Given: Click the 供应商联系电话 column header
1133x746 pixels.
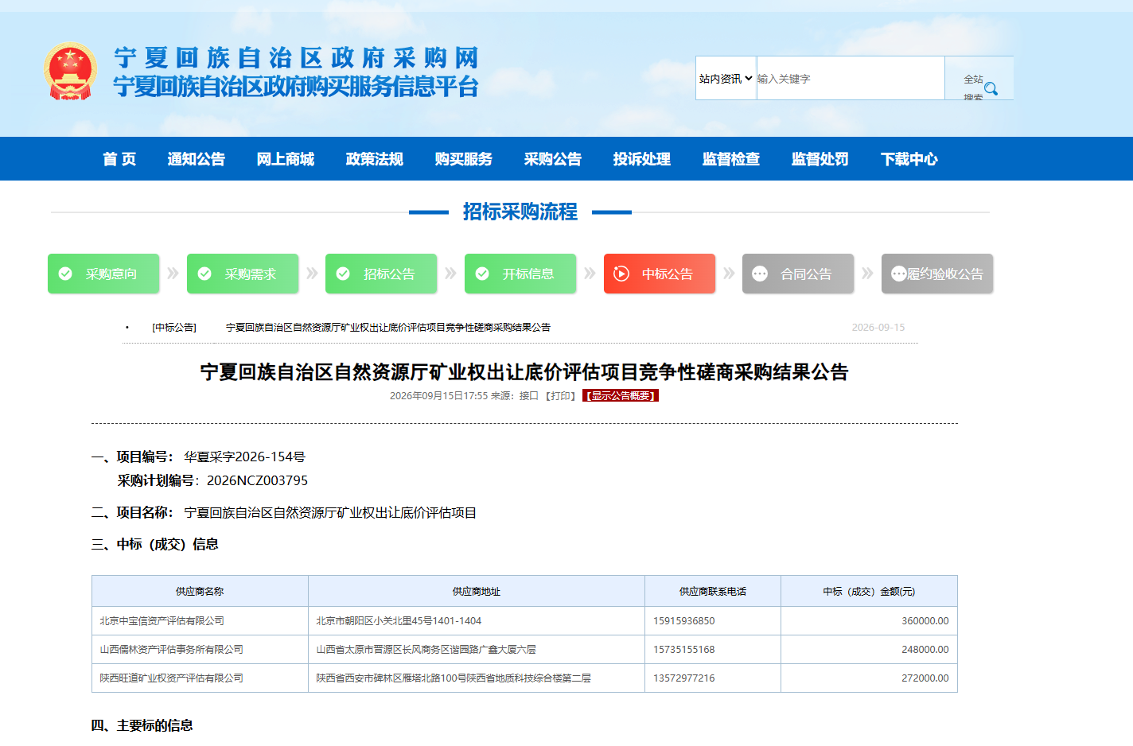Looking at the screenshot, I should point(713,592).
